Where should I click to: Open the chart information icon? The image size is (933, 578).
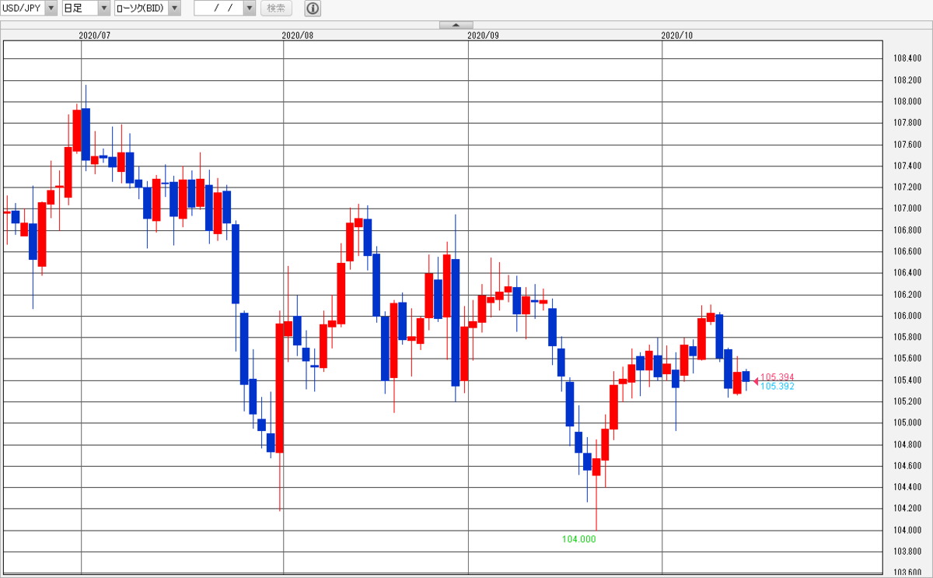pos(312,9)
